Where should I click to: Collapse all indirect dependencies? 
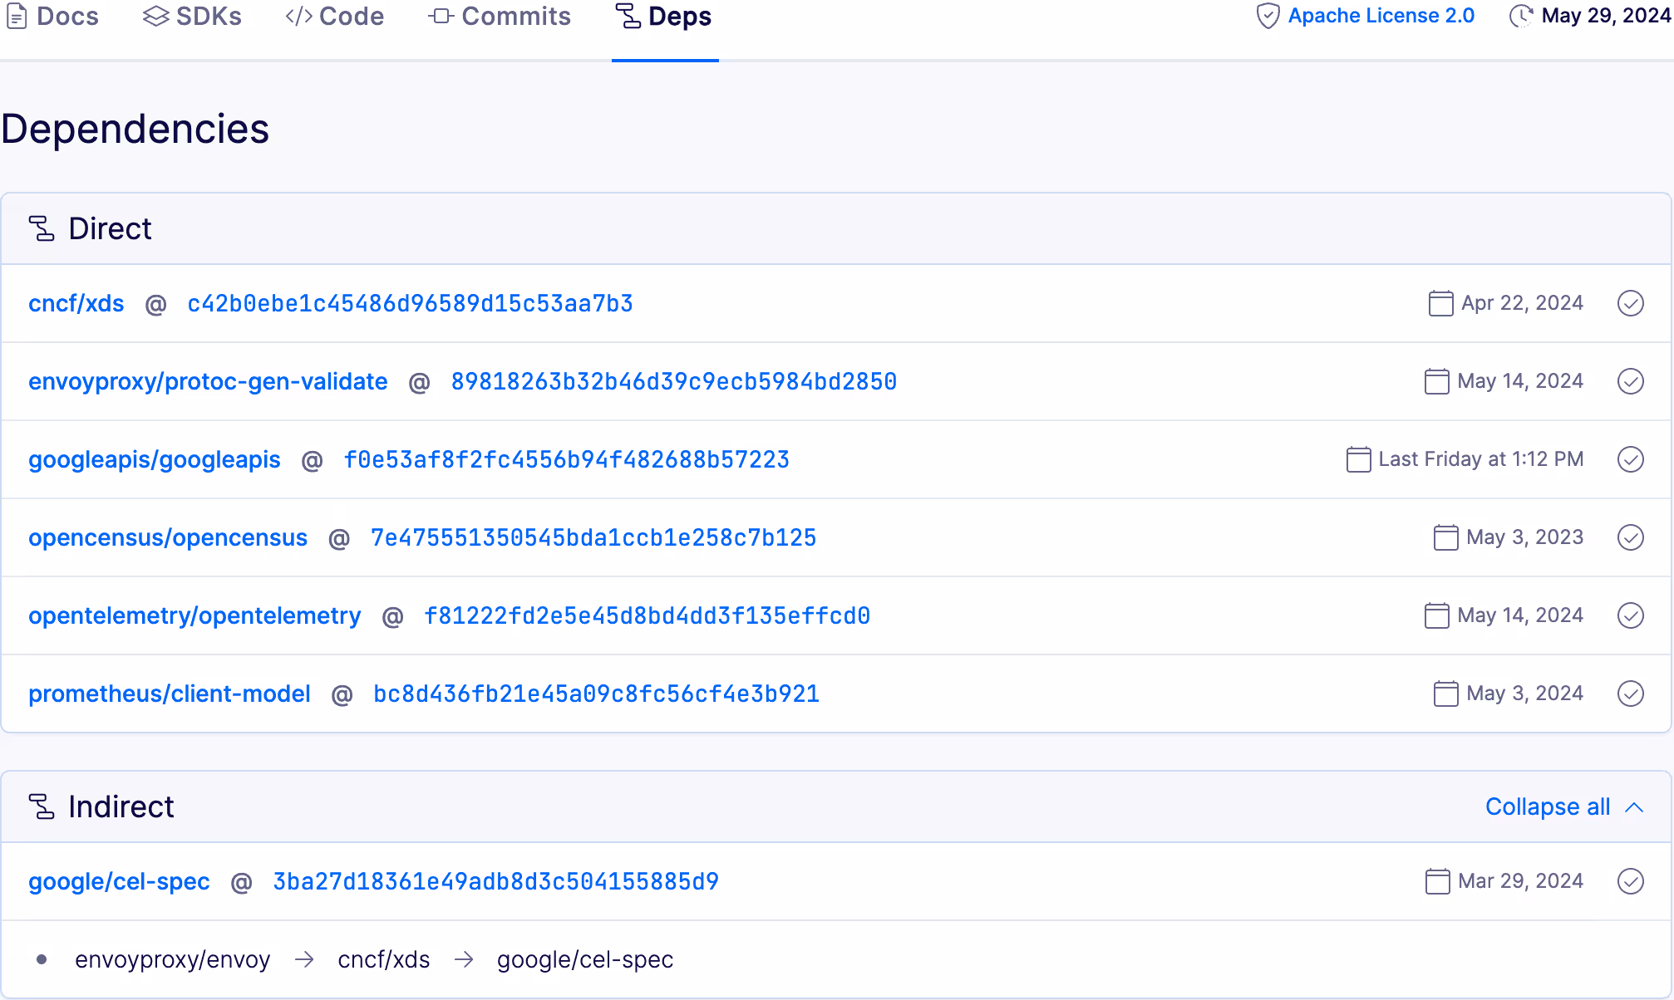coord(1547,806)
